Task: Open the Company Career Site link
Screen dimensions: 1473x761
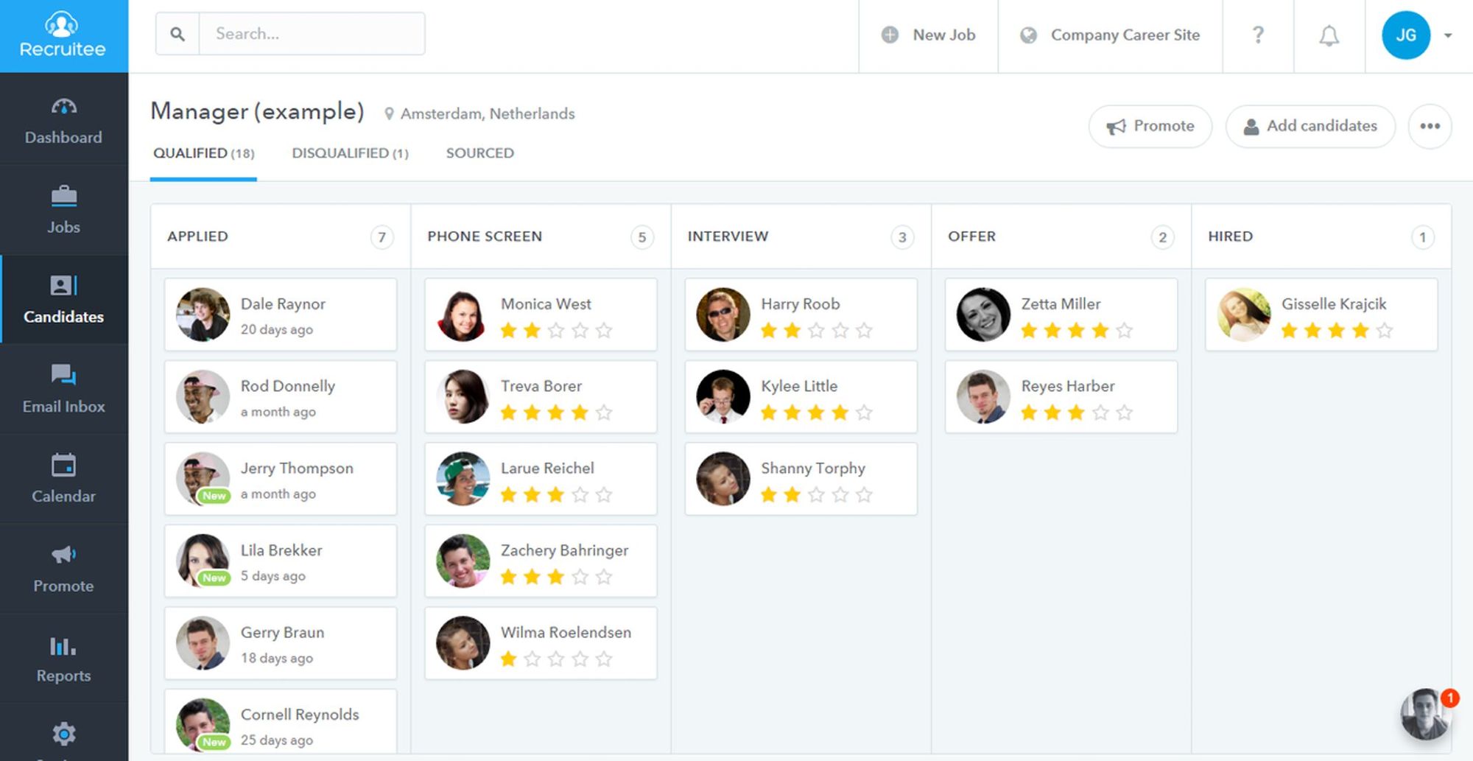Action: [1111, 35]
